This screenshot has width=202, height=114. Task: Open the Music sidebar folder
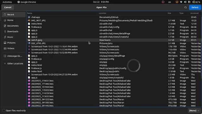point(14,37)
